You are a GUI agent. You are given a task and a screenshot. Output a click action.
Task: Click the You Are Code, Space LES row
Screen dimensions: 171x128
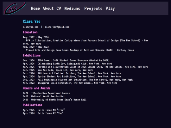[x=58, y=70]
